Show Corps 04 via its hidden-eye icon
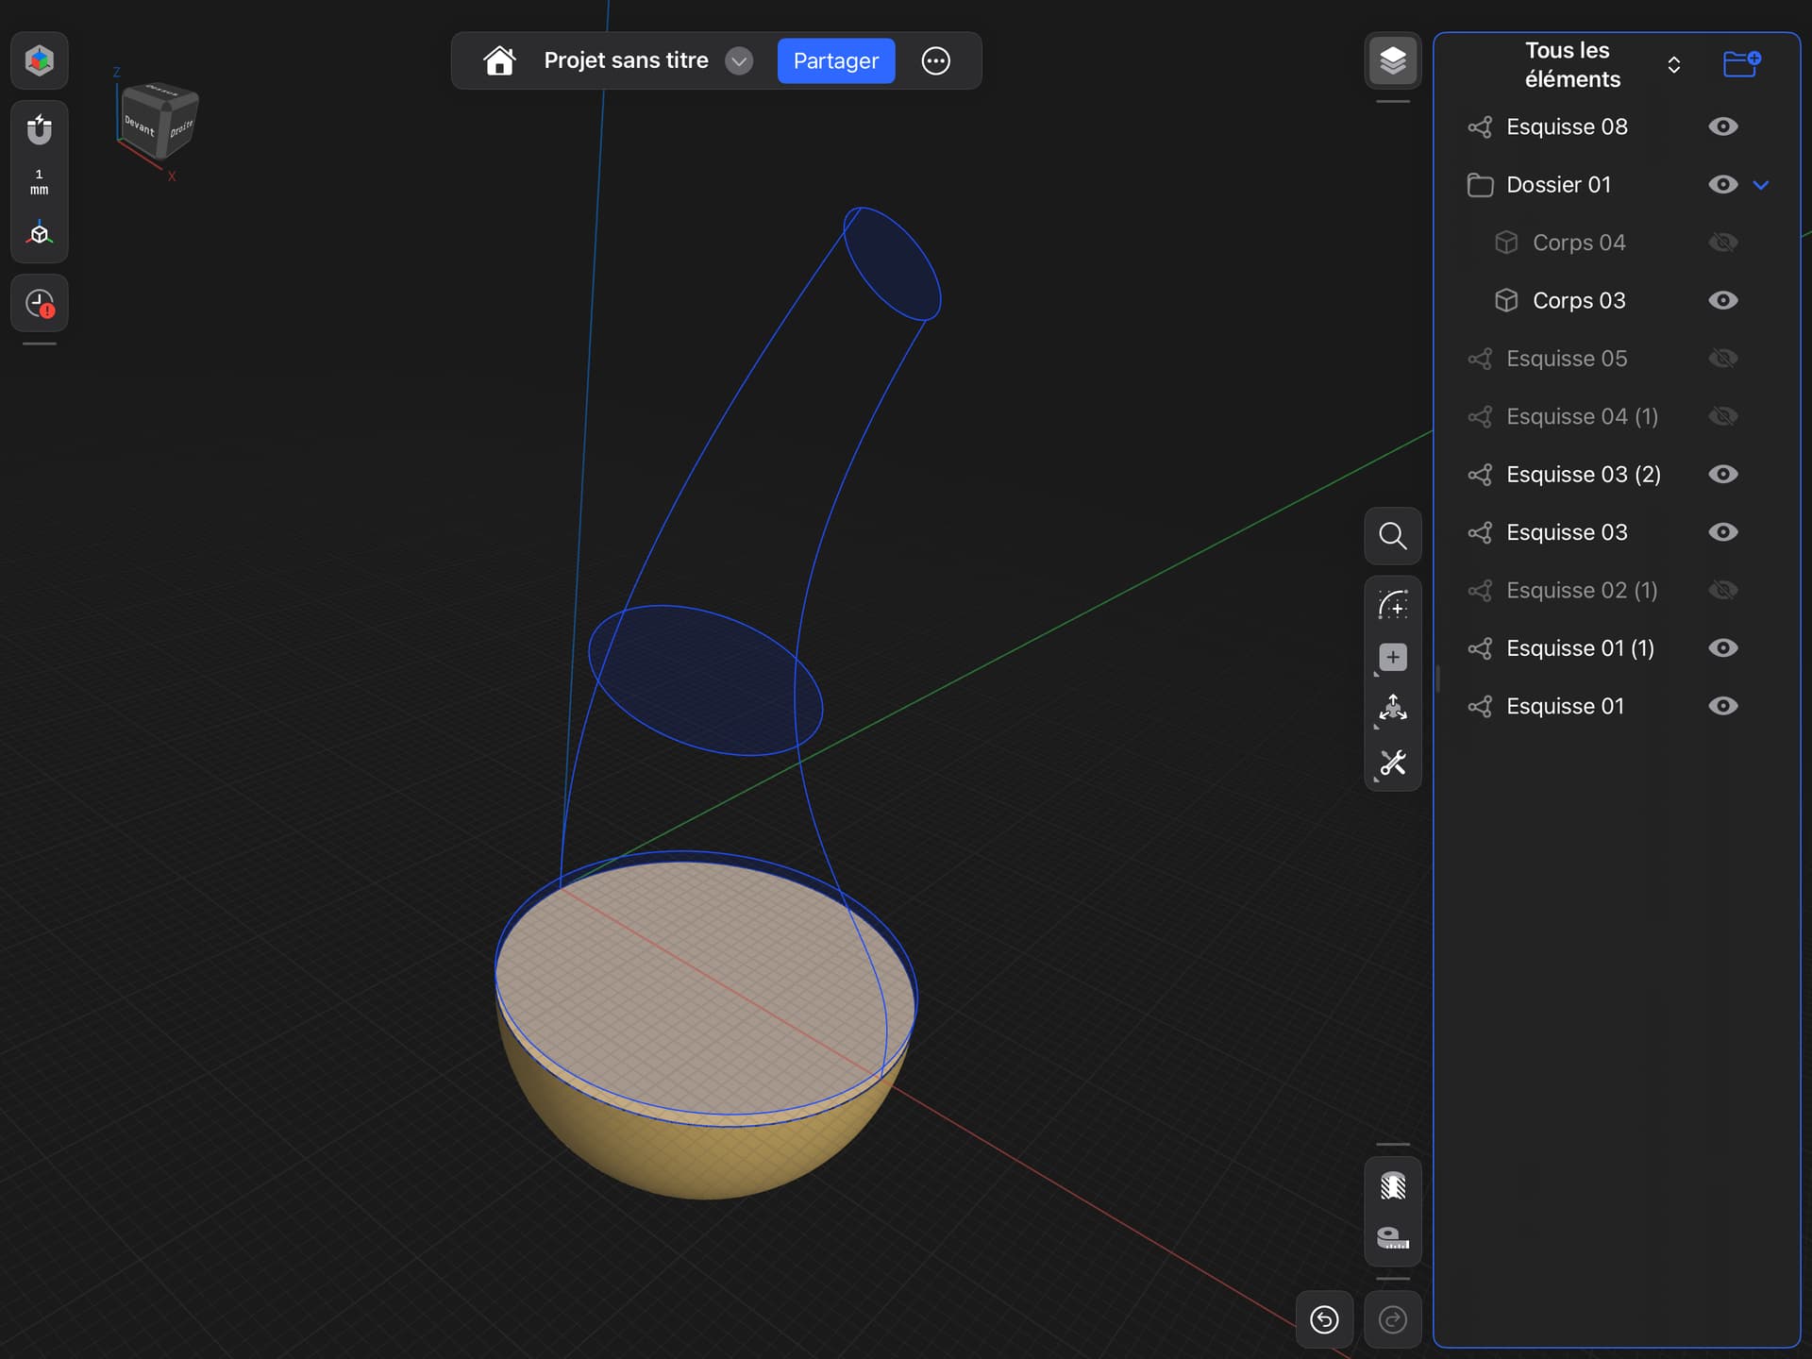 [x=1723, y=243]
